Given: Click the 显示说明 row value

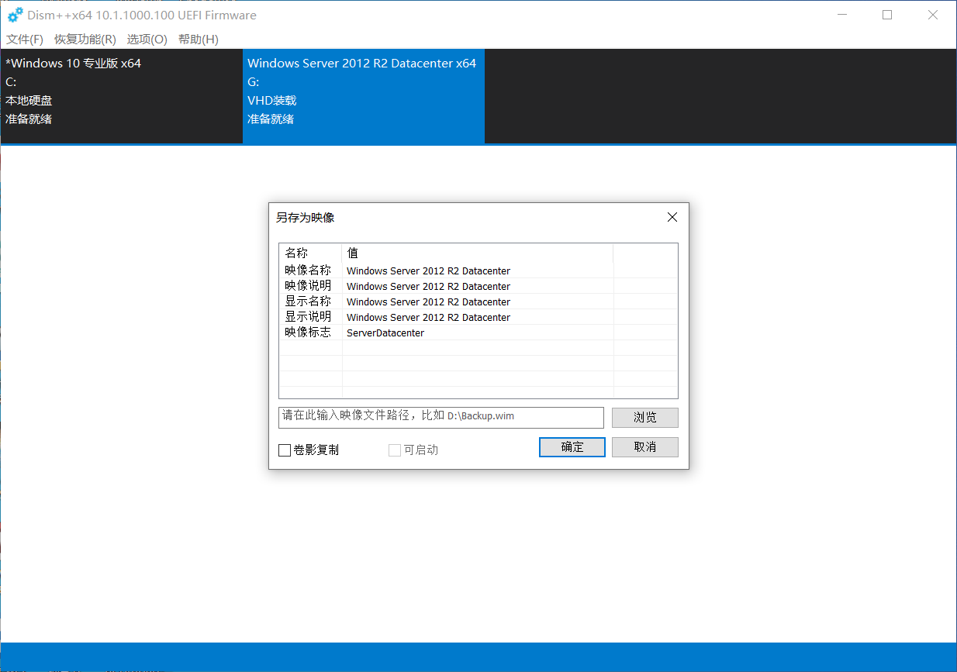Looking at the screenshot, I should (428, 317).
